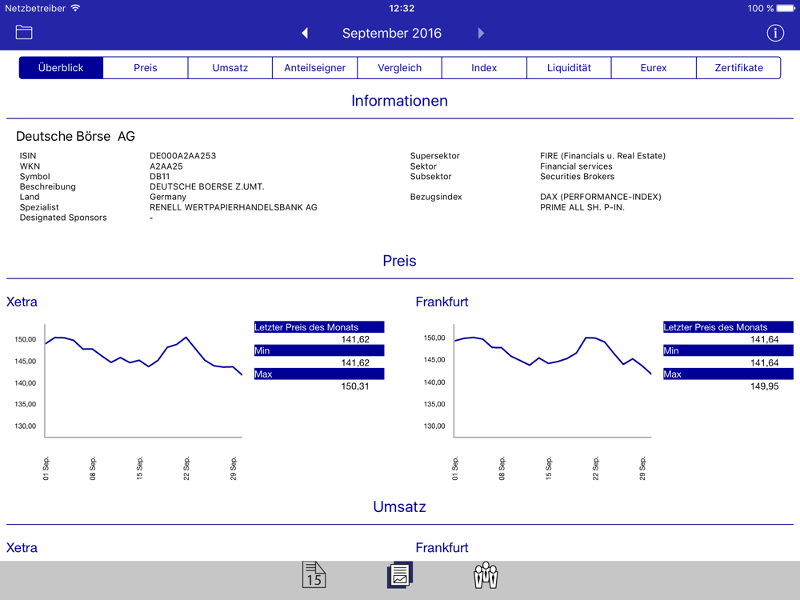Viewport: 800px width, 600px height.
Task: Go to previous month arrow
Action: point(305,33)
